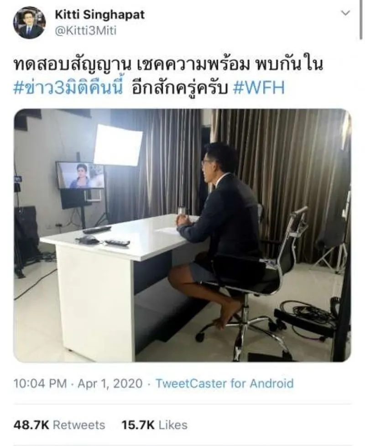This screenshot has height=446, width=365.
Task: View the attached studio photo
Action: click(182, 235)
